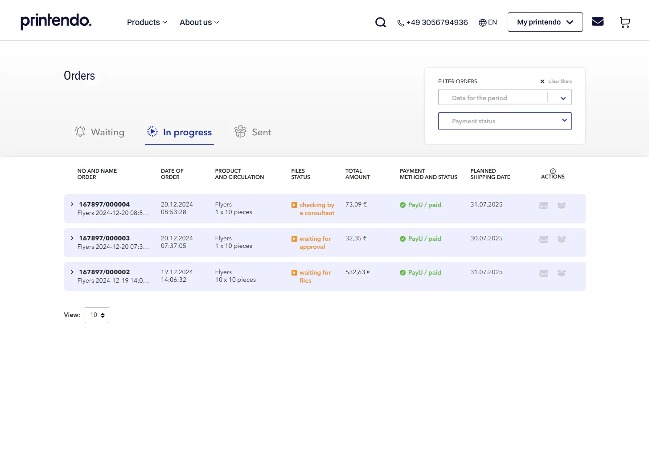The height and width of the screenshot is (458, 649).
Task: Click the order number 167897/000002
Action: [x=104, y=272]
